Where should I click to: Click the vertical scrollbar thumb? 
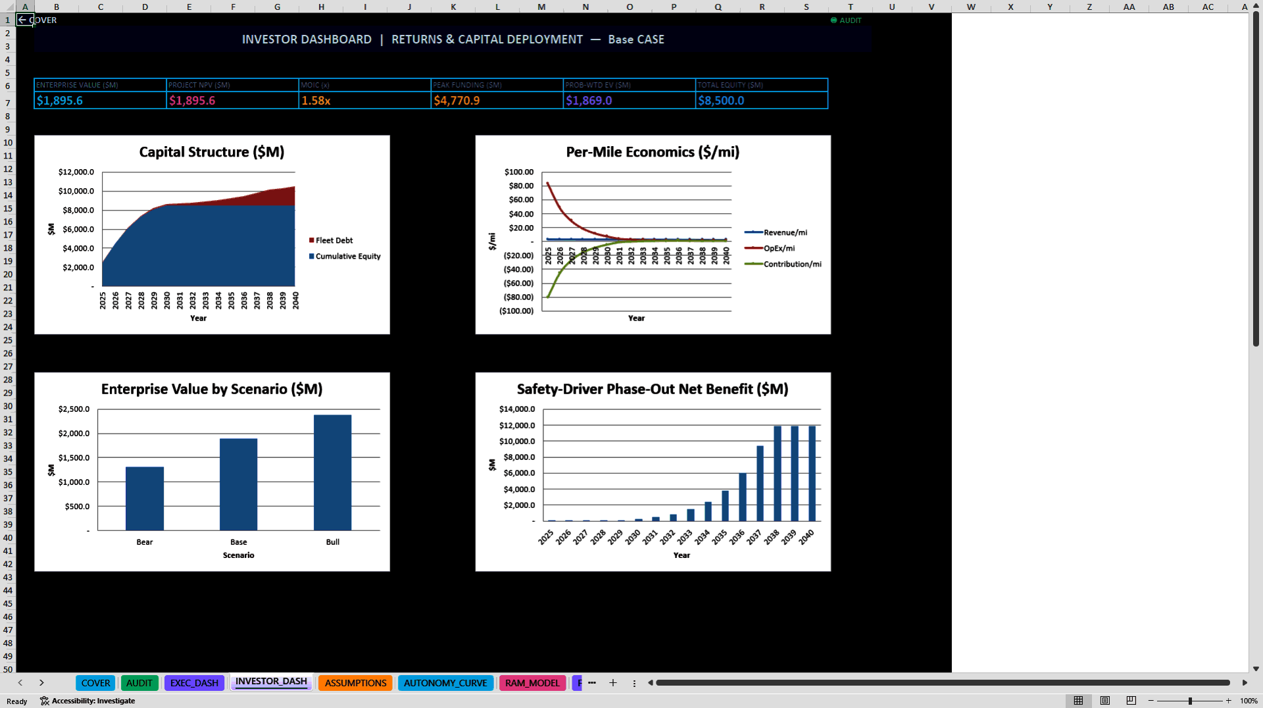point(1256,179)
